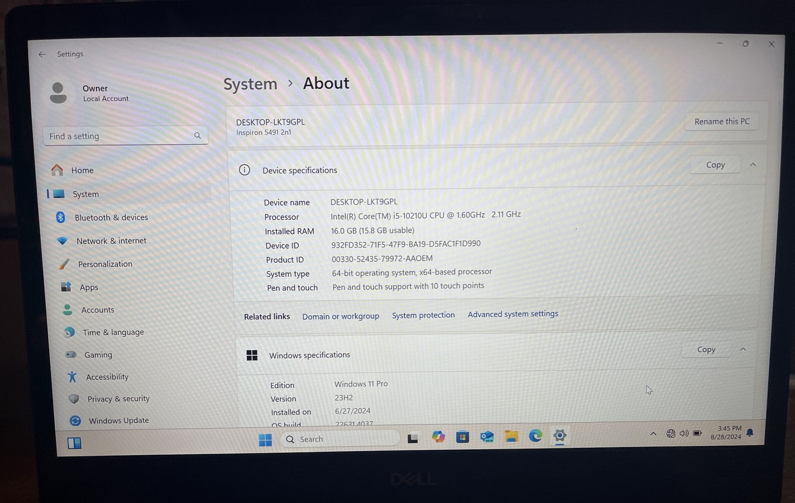Open notifications via the bell icon
Screen dimensions: 795x503
[750, 432]
